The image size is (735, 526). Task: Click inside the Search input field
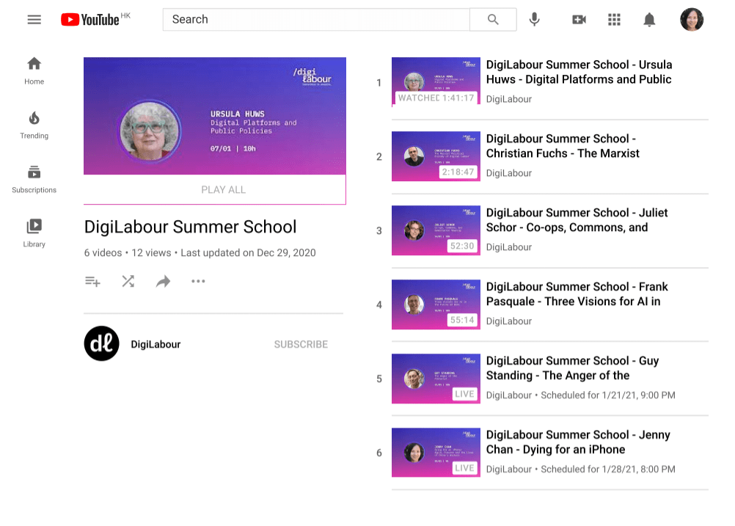coord(315,20)
